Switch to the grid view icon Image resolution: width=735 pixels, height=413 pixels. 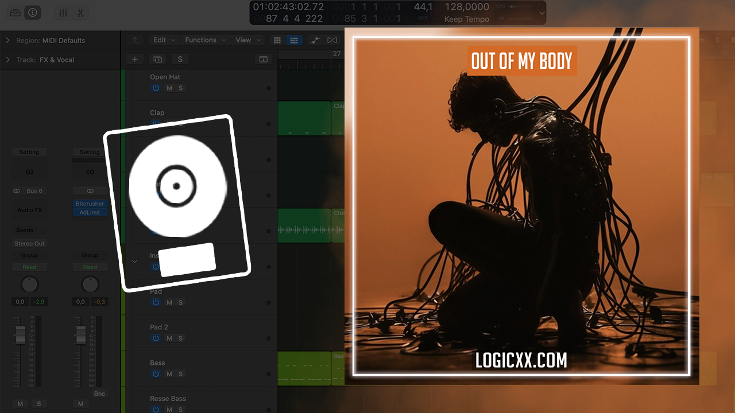277,40
